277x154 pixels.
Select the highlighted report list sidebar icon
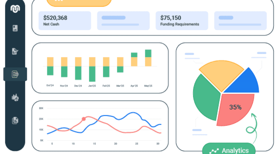[15, 74]
